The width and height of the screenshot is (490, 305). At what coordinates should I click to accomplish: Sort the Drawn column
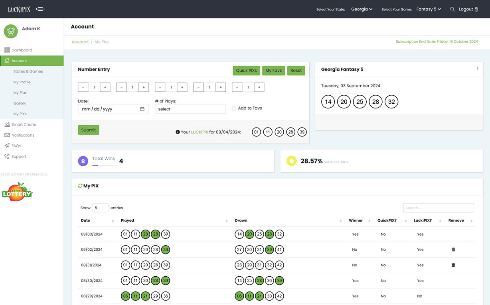(341, 221)
